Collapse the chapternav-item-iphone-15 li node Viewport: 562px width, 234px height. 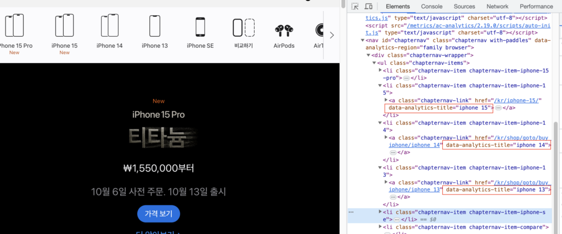[380, 86]
